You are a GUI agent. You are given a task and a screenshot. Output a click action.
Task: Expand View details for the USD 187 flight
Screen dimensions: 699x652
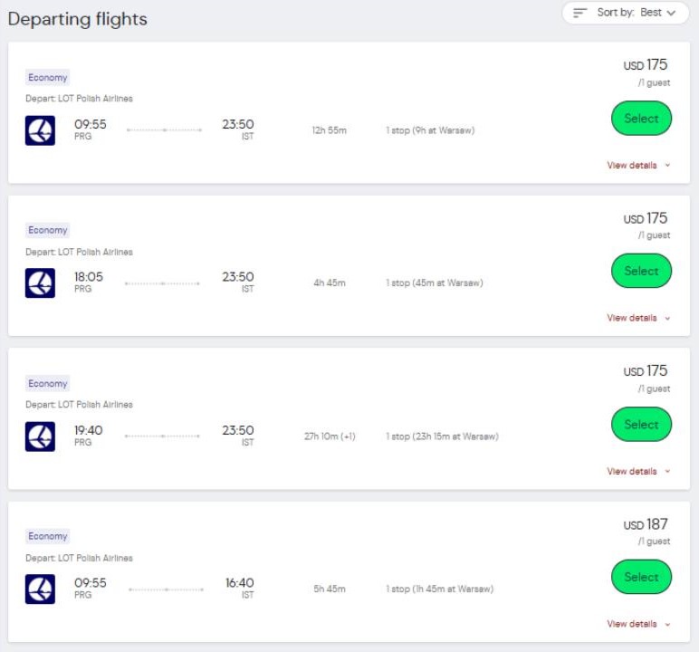[638, 624]
